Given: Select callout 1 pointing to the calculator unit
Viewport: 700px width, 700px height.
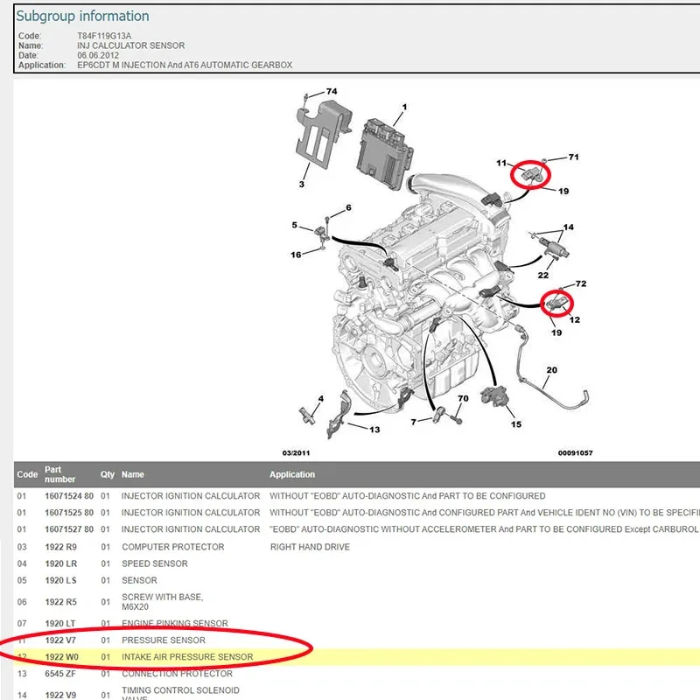Looking at the screenshot, I should pyautogui.click(x=404, y=107).
